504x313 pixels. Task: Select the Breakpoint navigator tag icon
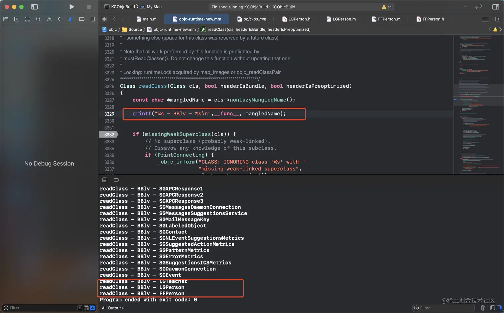pos(82,19)
